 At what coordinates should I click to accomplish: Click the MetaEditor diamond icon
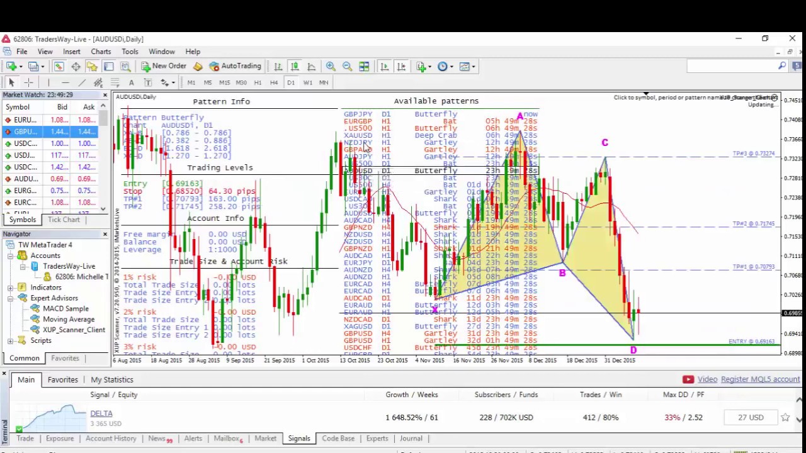(x=198, y=66)
